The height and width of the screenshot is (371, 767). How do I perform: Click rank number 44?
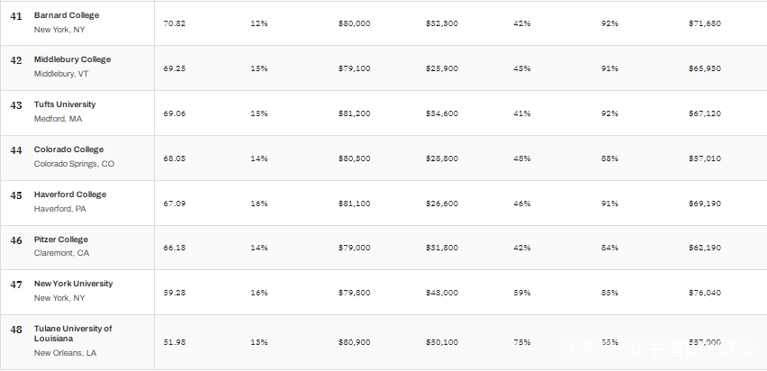pos(16,150)
